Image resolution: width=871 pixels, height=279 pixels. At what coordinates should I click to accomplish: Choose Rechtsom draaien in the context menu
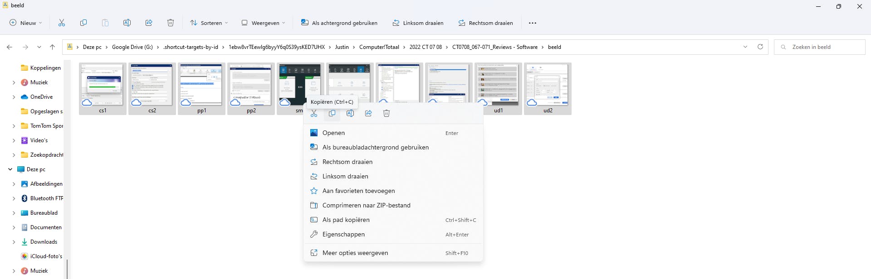point(393,162)
